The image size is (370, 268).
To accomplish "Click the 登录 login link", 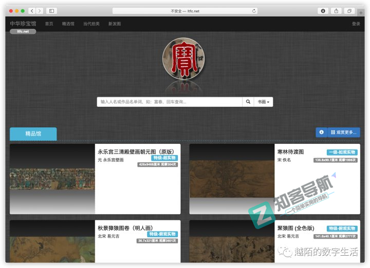I will pyautogui.click(x=356, y=24).
